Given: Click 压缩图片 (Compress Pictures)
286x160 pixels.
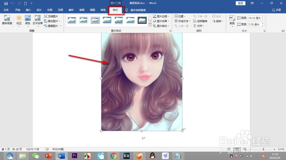Looking at the screenshot, I should 51,16.
